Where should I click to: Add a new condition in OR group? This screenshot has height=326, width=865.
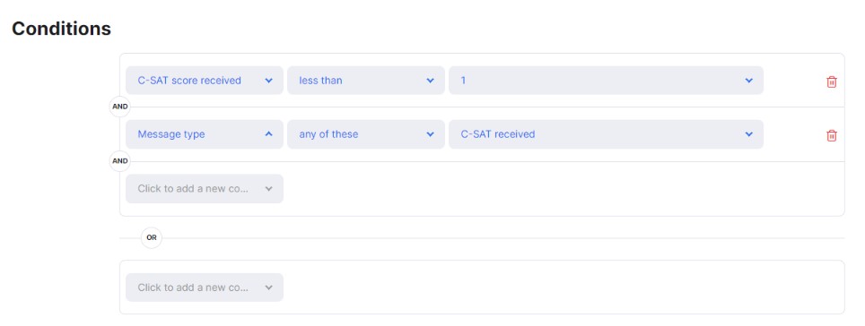tap(205, 287)
